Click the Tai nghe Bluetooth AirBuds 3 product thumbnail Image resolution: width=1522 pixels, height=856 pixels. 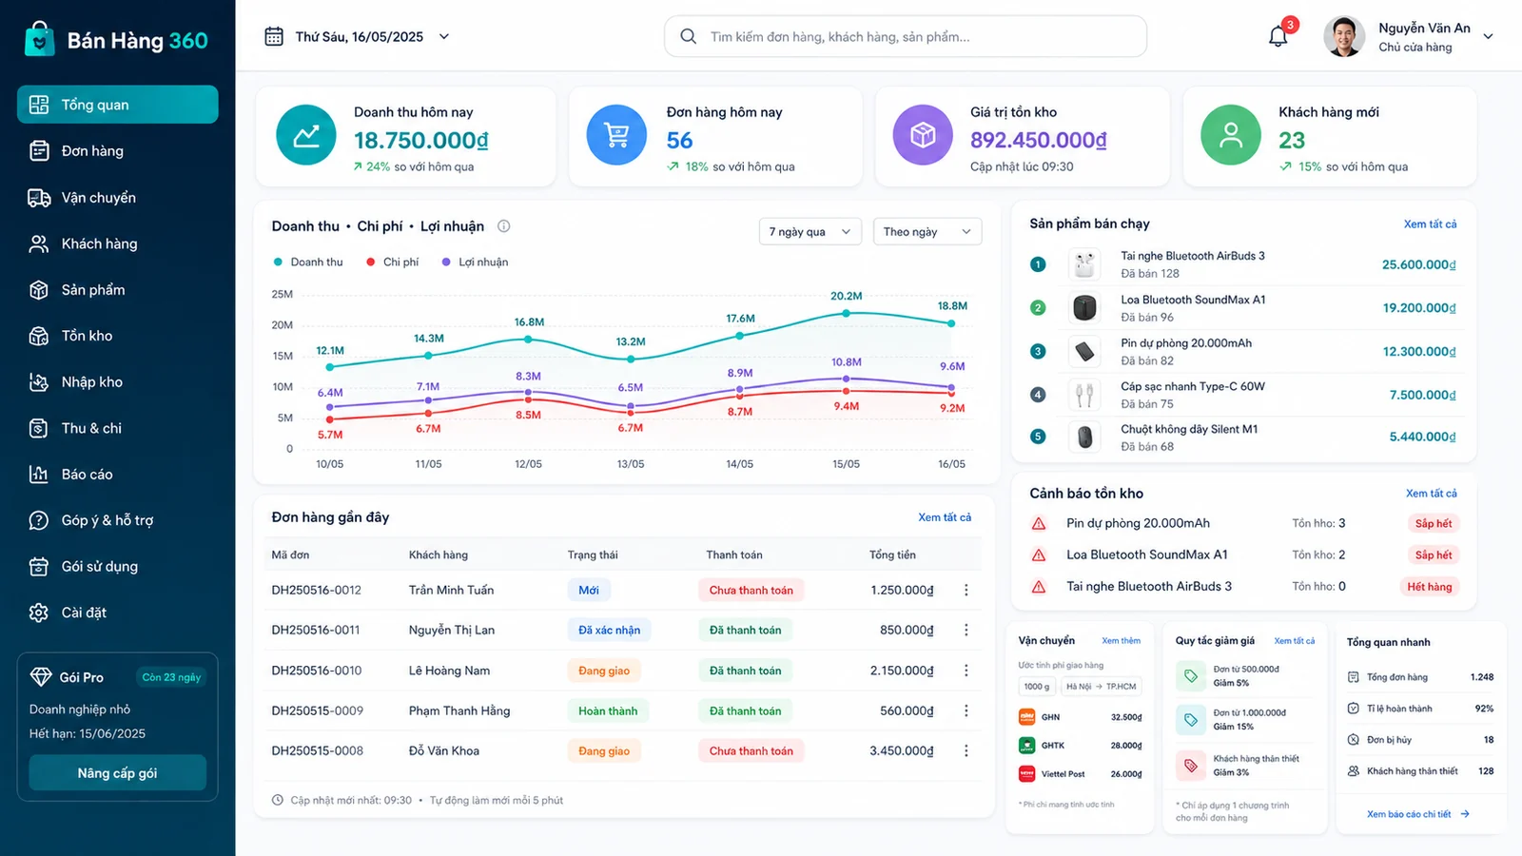(x=1084, y=264)
